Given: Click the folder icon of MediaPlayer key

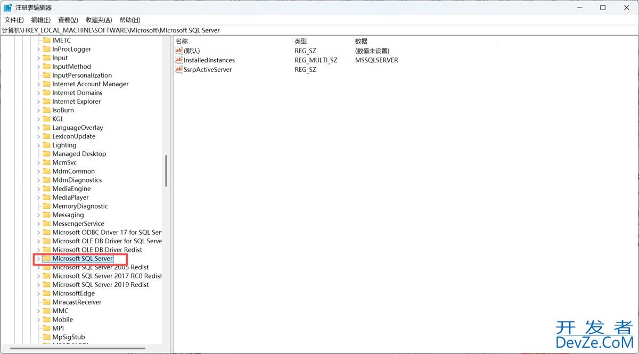Looking at the screenshot, I should (x=47, y=197).
